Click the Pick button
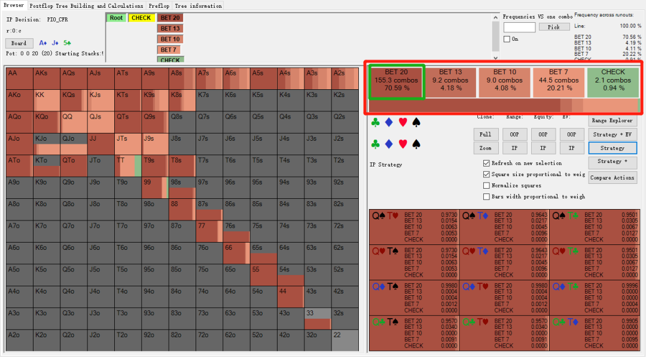Screen dimensions: 646x357 point(554,27)
